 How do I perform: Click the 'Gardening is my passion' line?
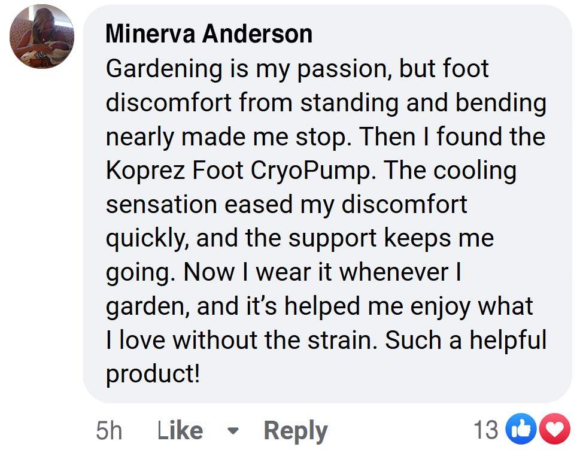297,69
